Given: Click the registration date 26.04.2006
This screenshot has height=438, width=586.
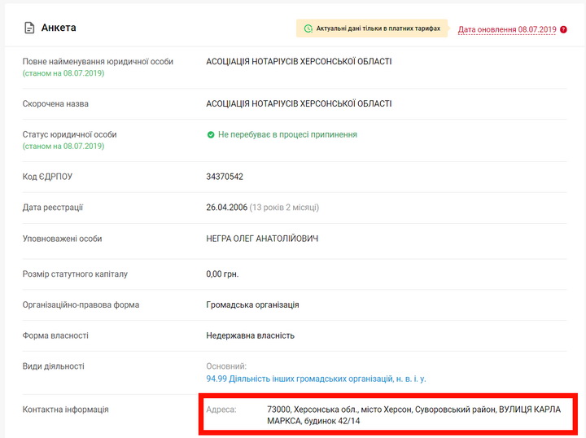Looking at the screenshot, I should [x=226, y=208].
